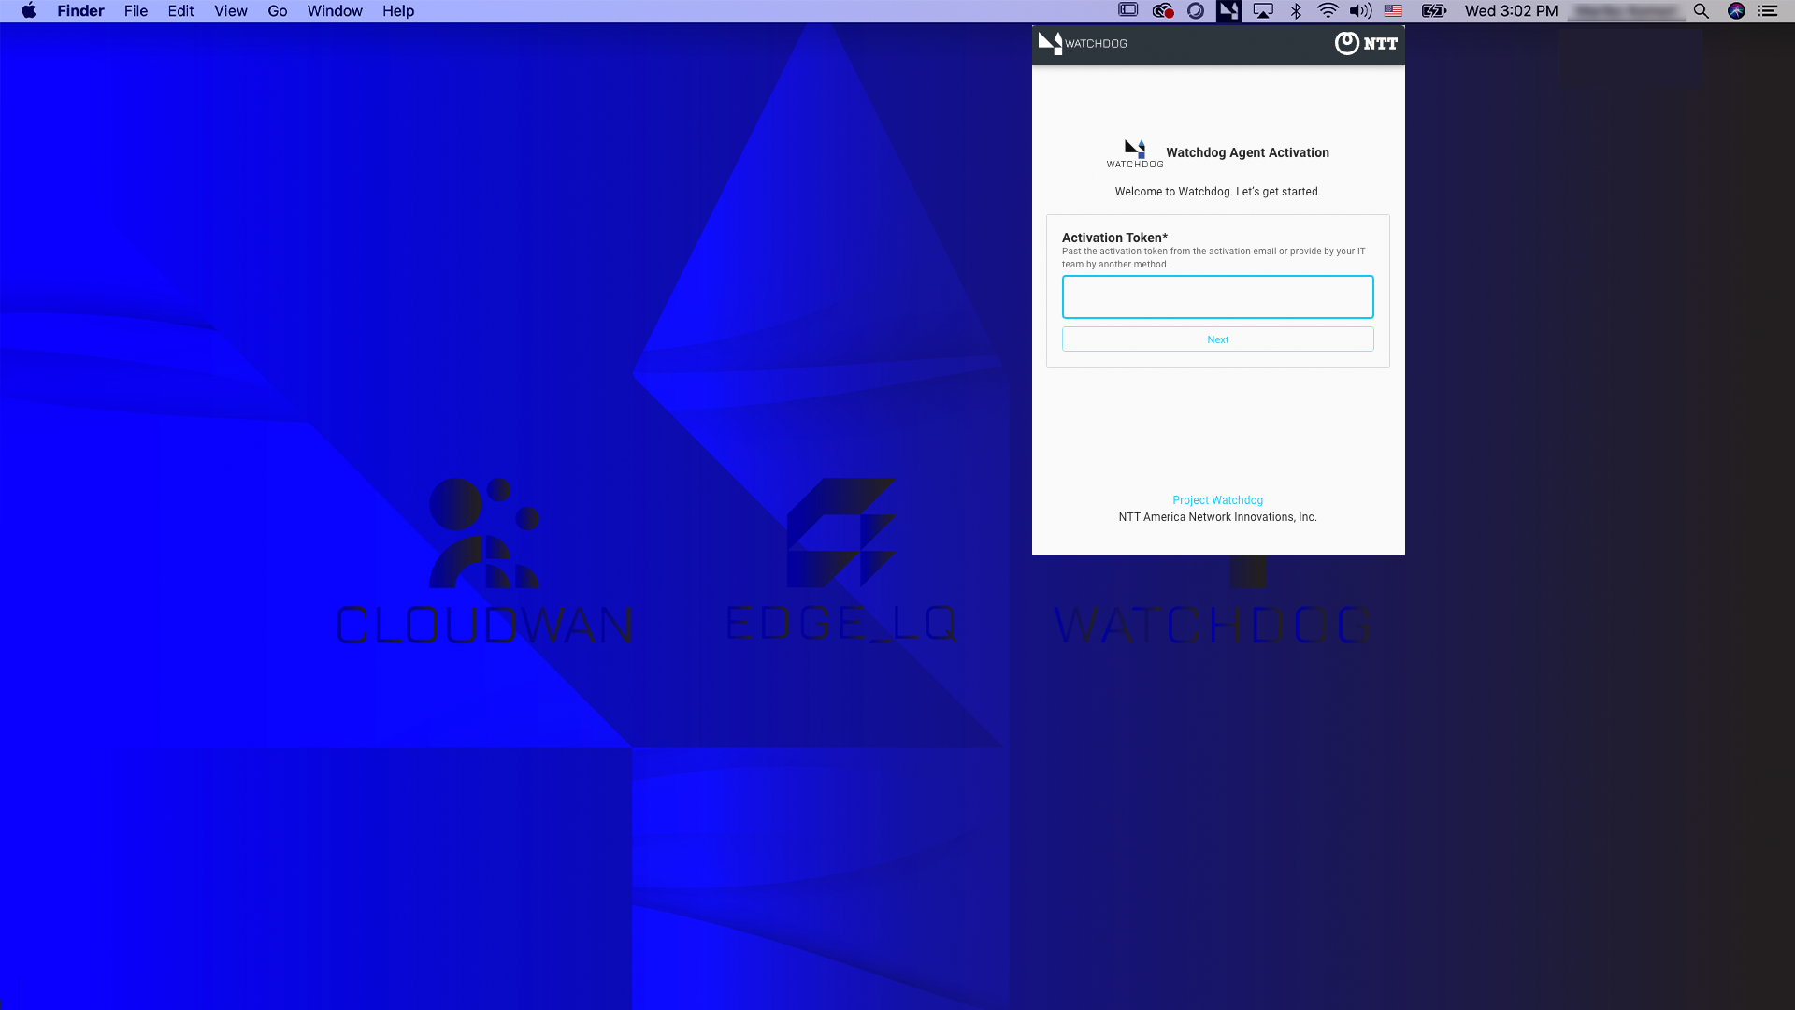
Task: Open the Apple menu
Action: coord(29,11)
